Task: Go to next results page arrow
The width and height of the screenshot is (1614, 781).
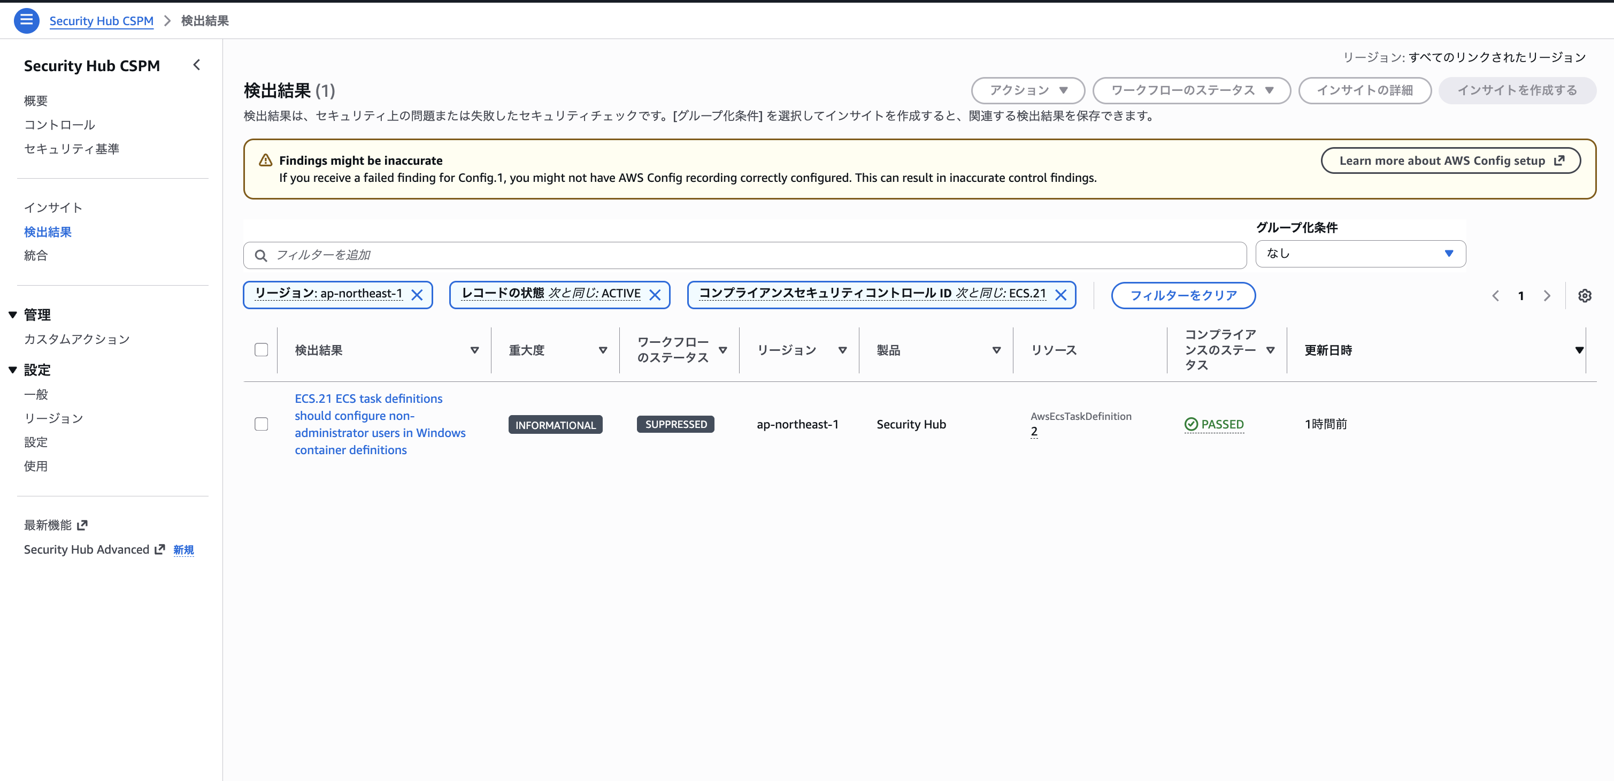Action: pyautogui.click(x=1547, y=296)
